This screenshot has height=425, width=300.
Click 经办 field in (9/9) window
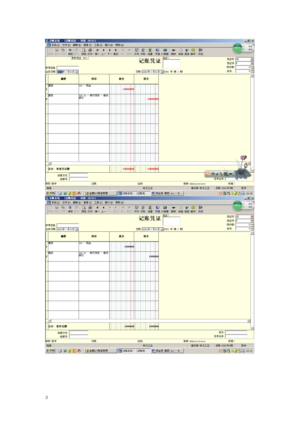[236, 332]
